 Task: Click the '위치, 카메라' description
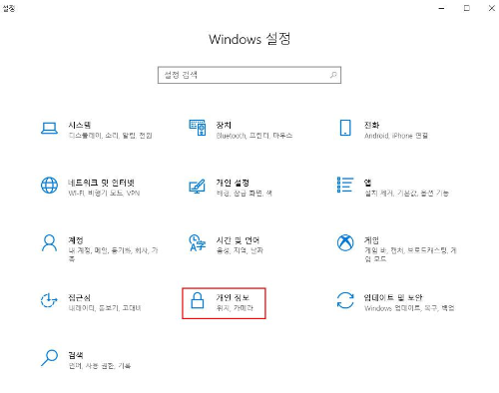235,308
